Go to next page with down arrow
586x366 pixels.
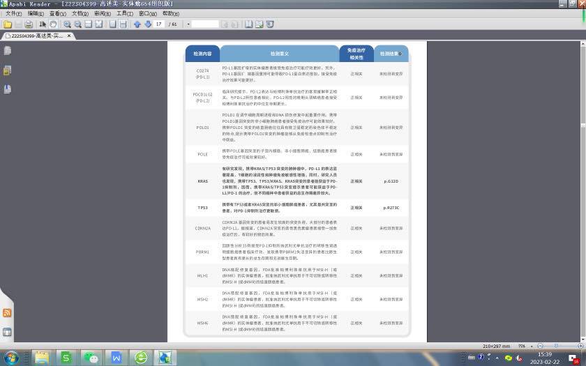pos(147,24)
